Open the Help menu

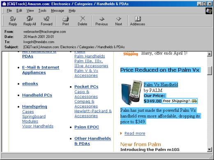72,11
